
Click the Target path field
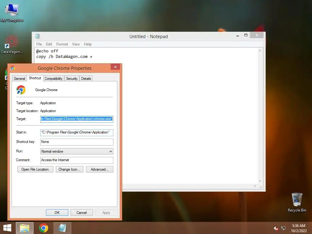[x=76, y=119]
